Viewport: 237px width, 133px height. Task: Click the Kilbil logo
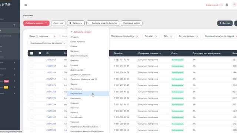pyautogui.click(x=5, y=5)
